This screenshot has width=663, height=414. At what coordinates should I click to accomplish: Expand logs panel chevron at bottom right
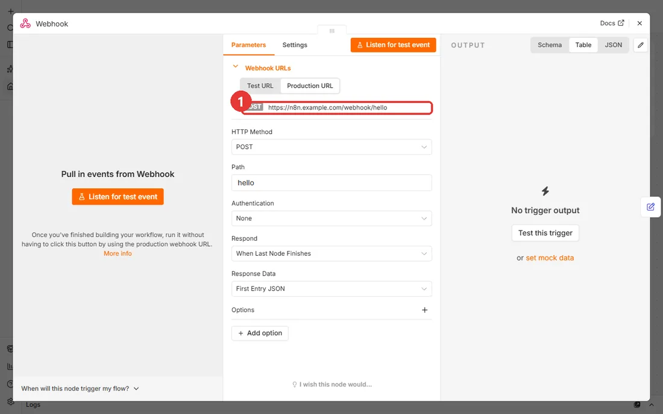pyautogui.click(x=651, y=405)
